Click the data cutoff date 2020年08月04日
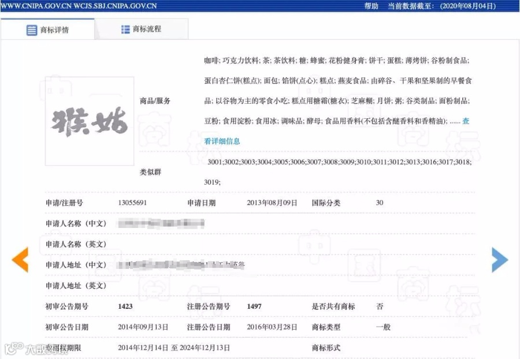Viewport: 520px width, 359px height. coord(468,6)
